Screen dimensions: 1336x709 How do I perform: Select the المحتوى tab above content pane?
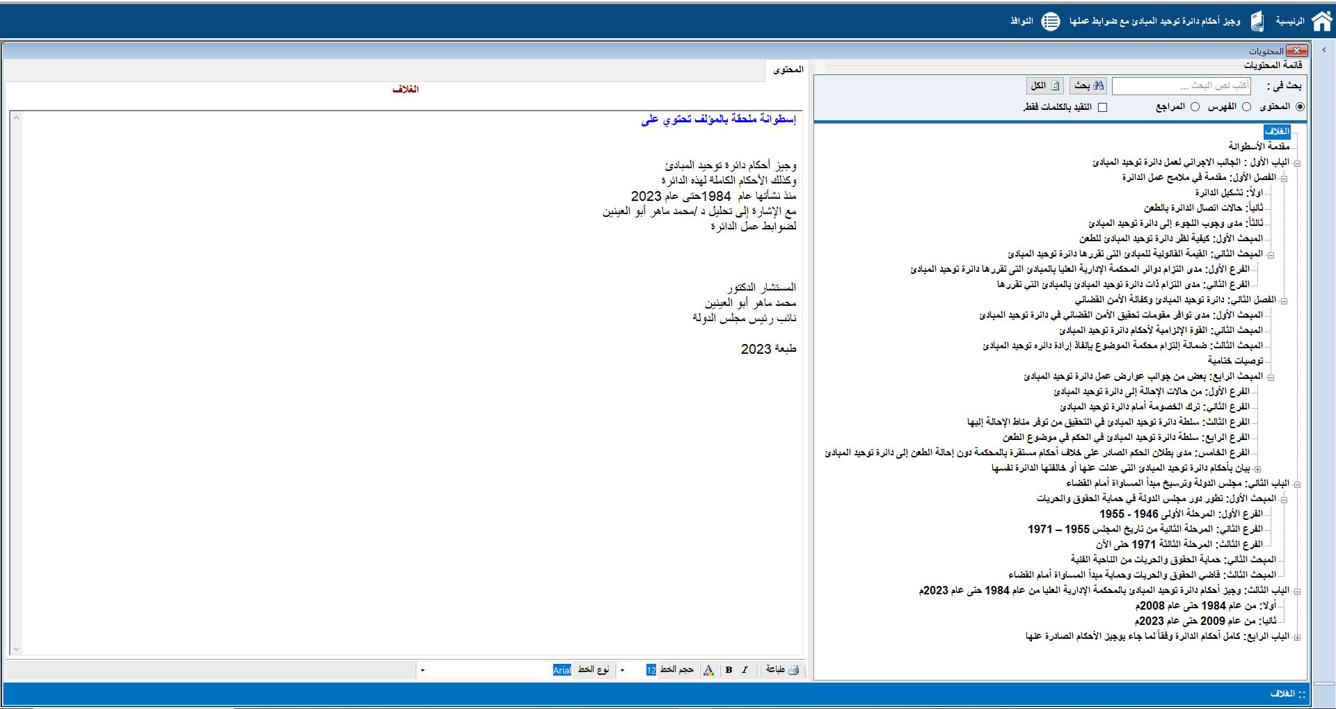(788, 70)
